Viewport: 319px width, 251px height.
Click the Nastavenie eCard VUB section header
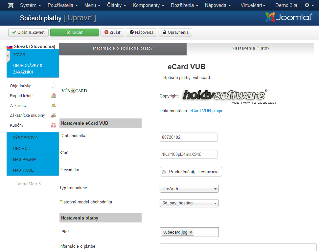tap(101, 123)
